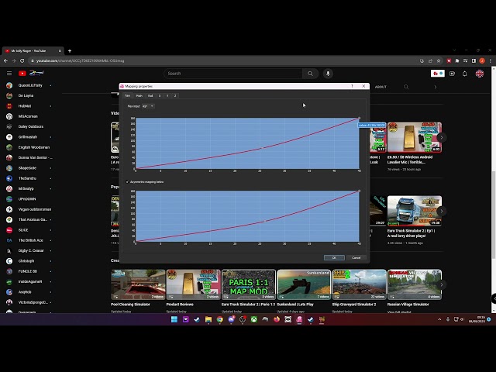
Task: Select the Pitch tab in Mapping properties
Action: click(x=139, y=95)
